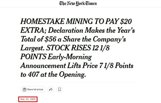Click the gift icon beside Share full article

pos(25,89)
